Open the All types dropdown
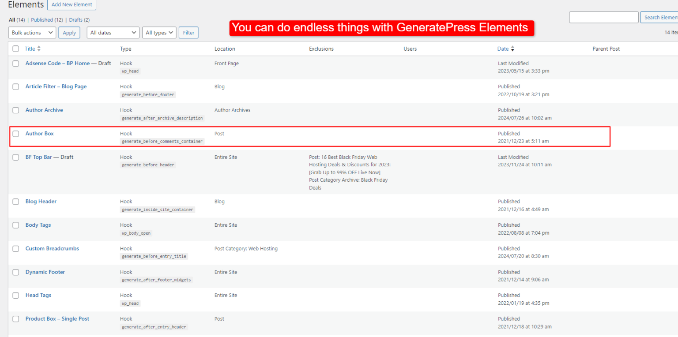 (159, 32)
